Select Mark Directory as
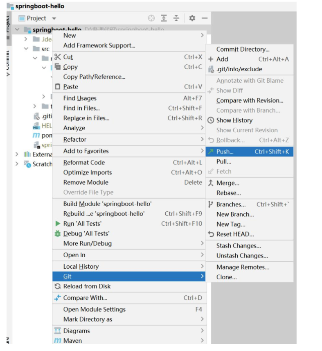322x351 pixels. click(x=129, y=319)
